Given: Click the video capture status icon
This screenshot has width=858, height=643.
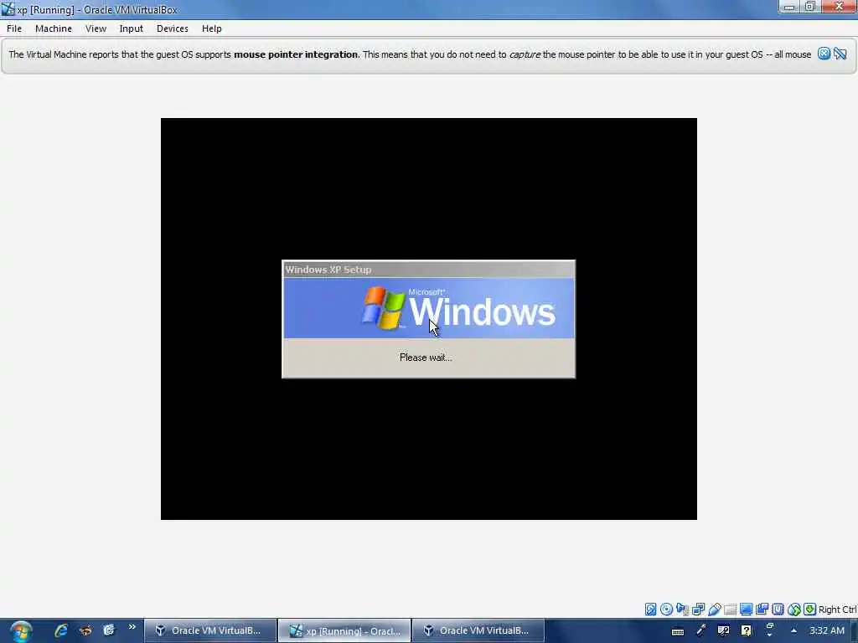Looking at the screenshot, I should pos(762,610).
